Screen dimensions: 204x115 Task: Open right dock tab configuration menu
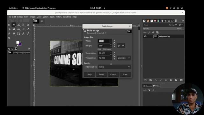pyautogui.click(x=183, y=21)
